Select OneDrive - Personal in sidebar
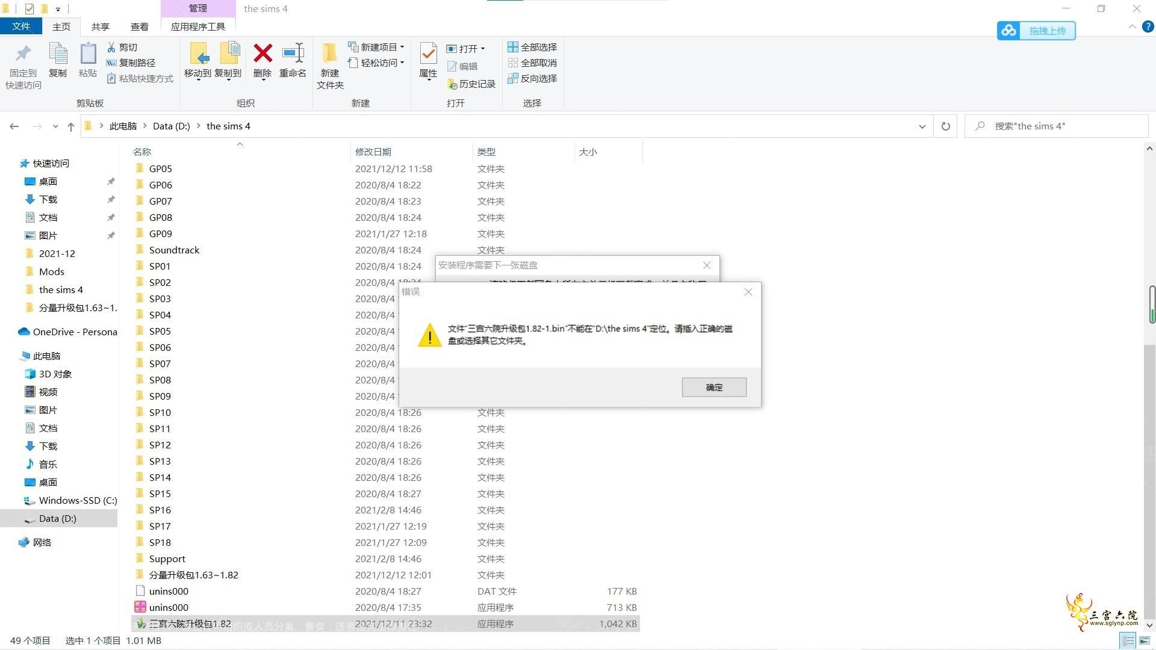Image resolution: width=1156 pixels, height=650 pixels. coord(67,332)
